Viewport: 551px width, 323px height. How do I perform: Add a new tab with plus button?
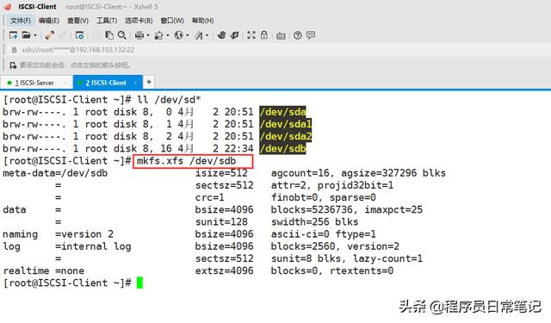(149, 82)
